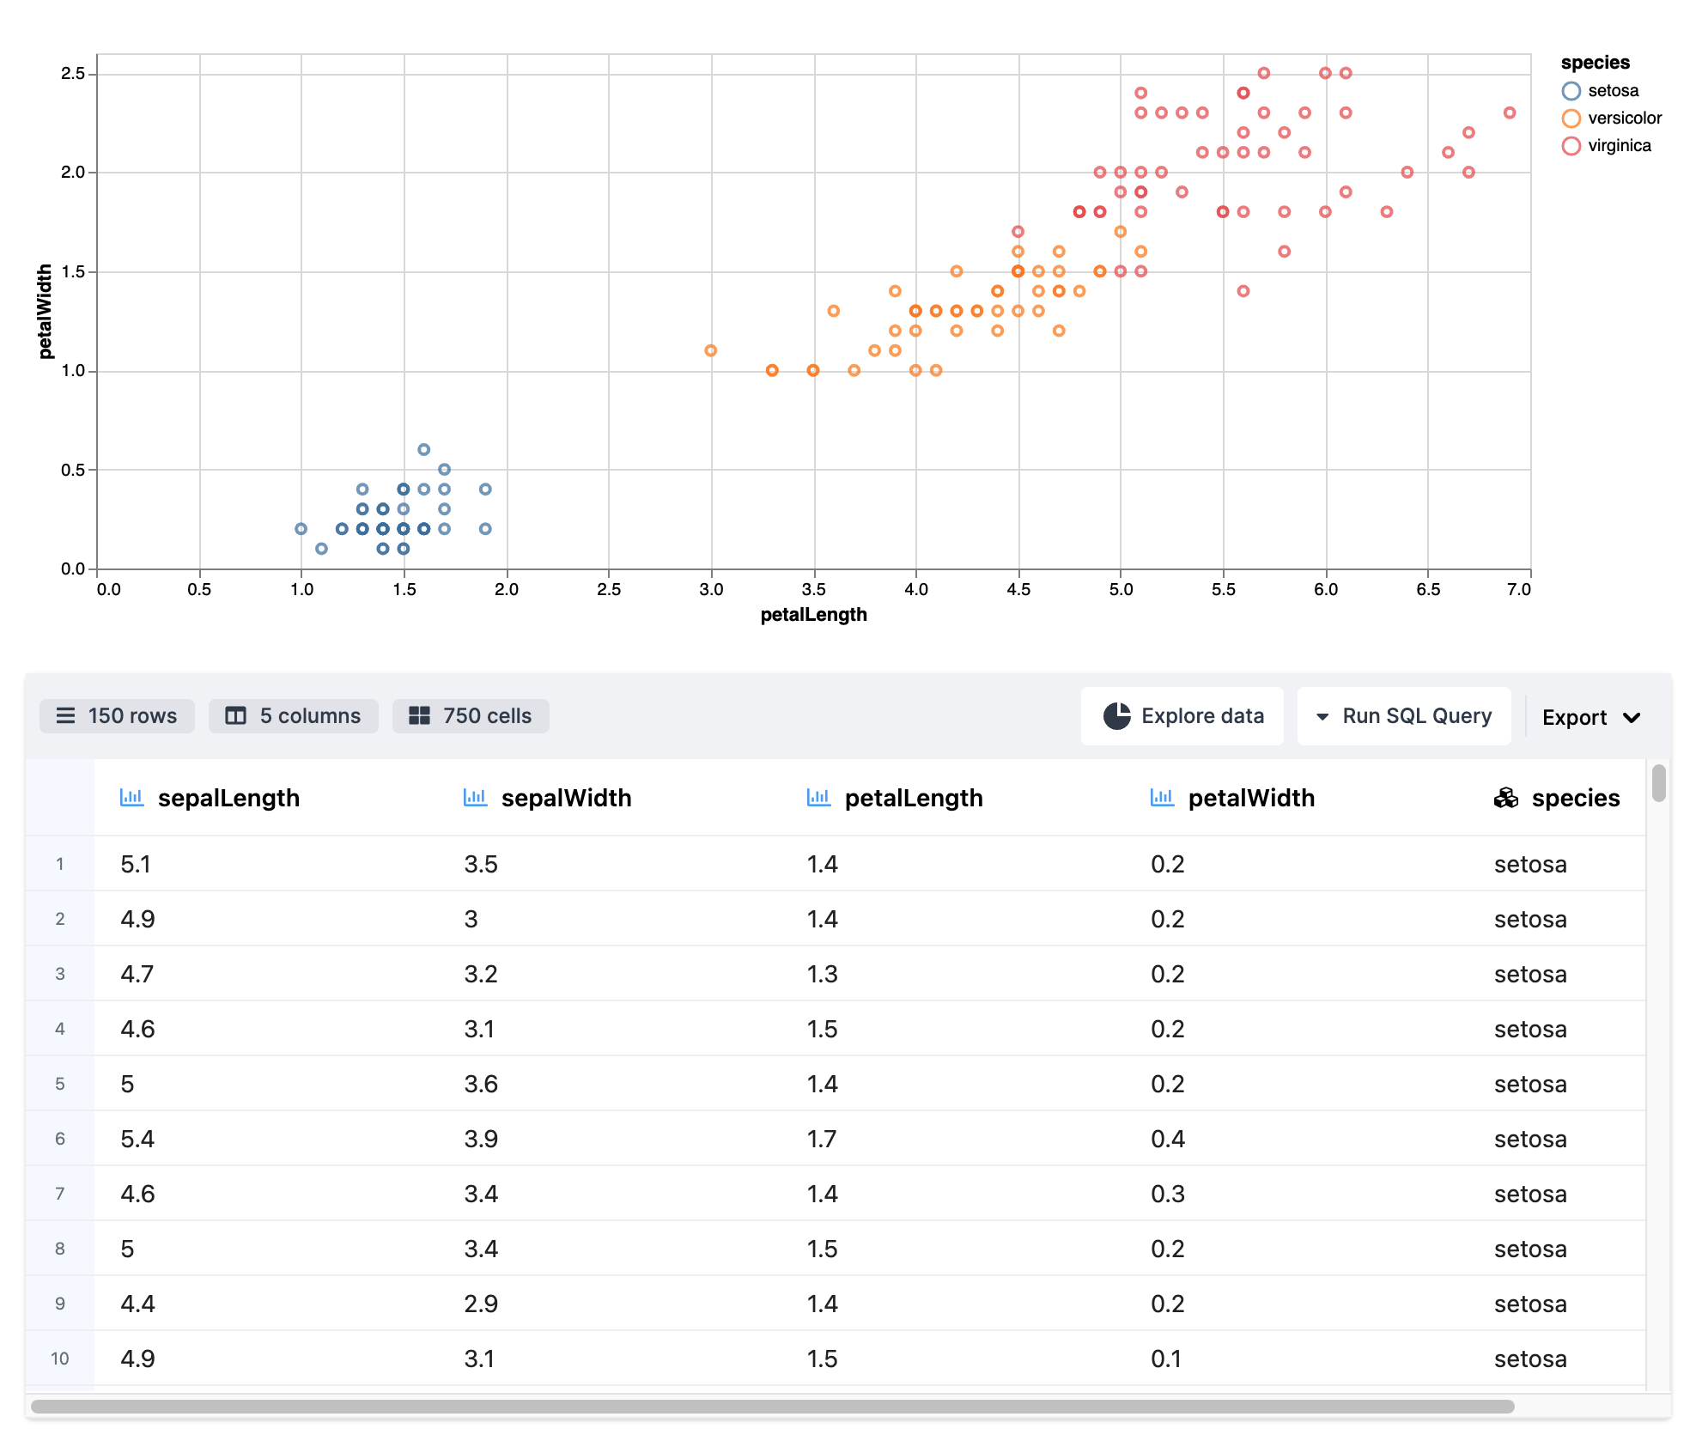Screen dimensions: 1702x1453
Task: Click the horizontal table scrollbar
Action: 773,1407
